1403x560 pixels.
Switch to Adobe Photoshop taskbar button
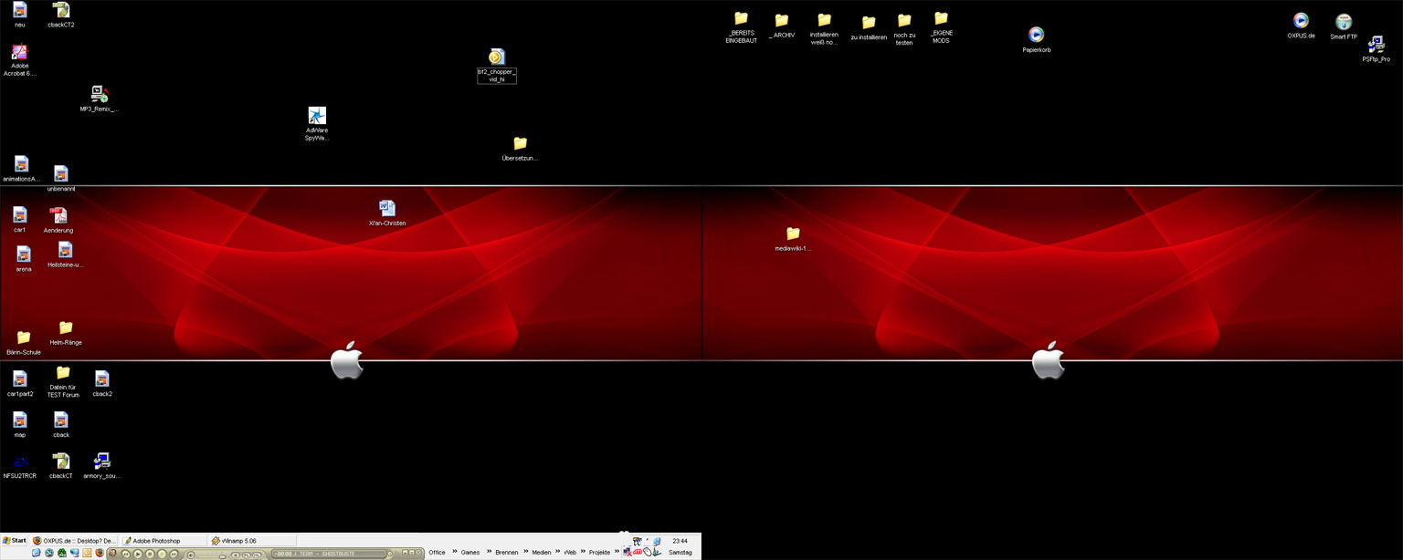[x=163, y=541]
